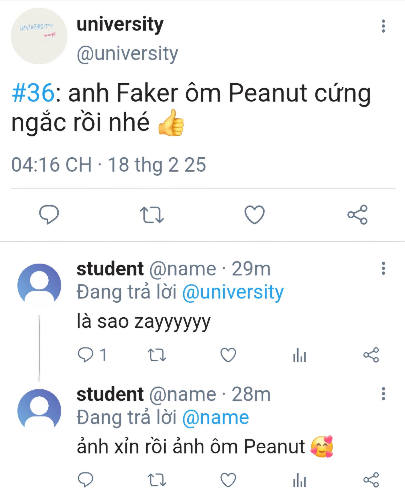Open the #36 hashtag link
This screenshot has width=405, height=497.
(33, 93)
